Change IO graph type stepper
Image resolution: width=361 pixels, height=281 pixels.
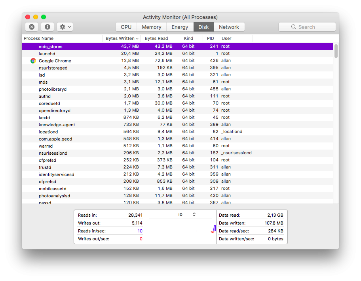tap(194, 214)
